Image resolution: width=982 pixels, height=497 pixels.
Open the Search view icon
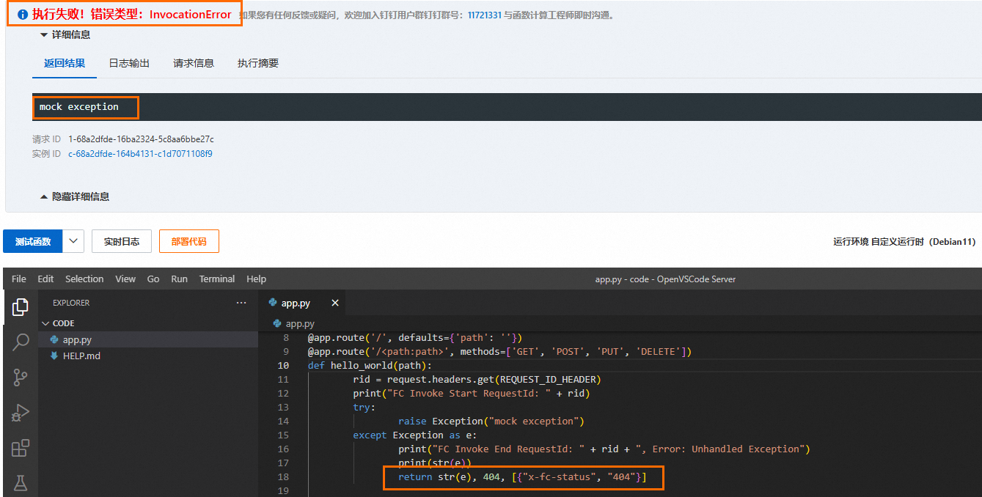tap(20, 342)
